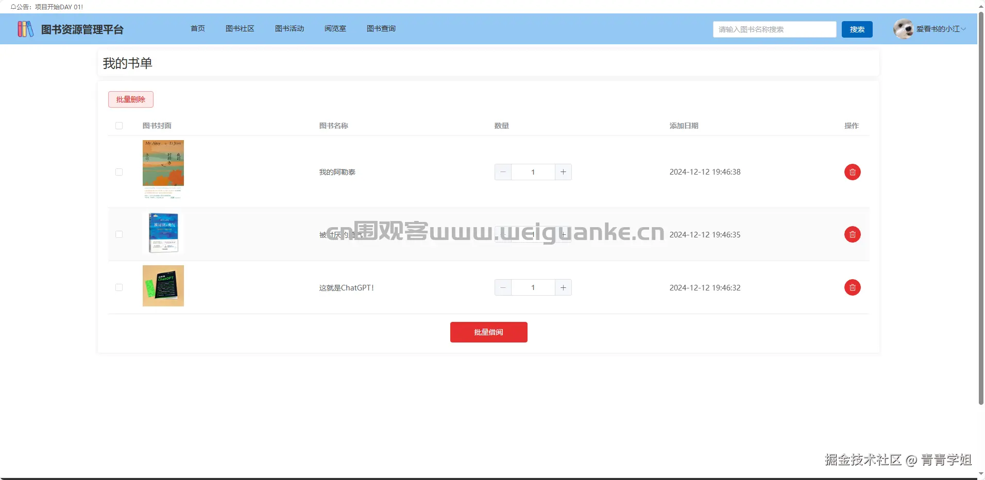Go to the 阅览室 page
This screenshot has height=480, width=985.
(335, 29)
